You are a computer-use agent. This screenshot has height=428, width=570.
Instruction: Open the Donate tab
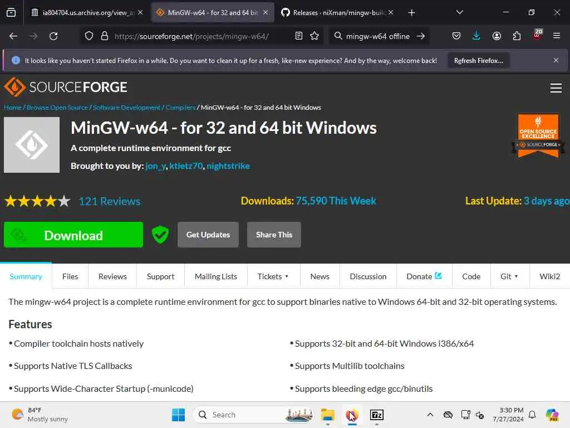424,276
